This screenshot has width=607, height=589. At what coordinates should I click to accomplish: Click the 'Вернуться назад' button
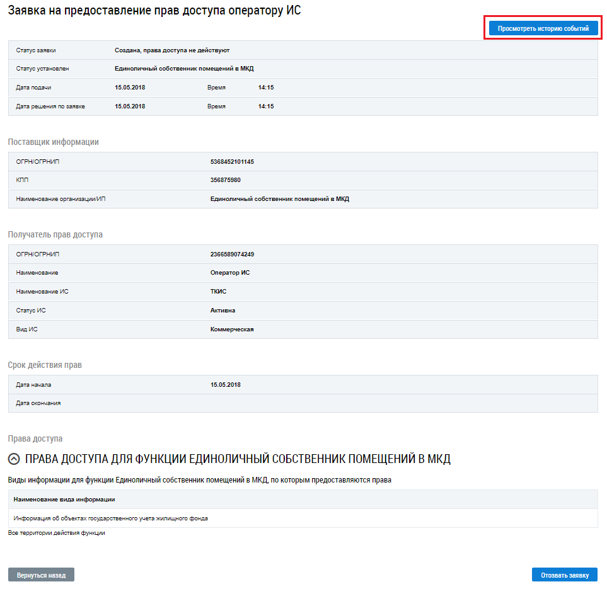pos(41,575)
